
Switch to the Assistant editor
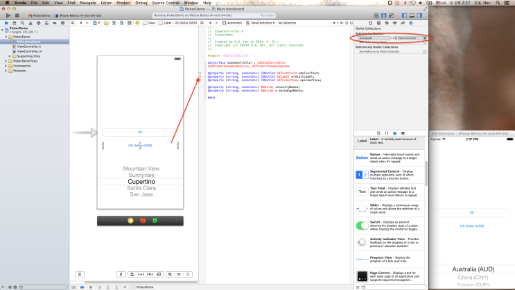tap(383, 15)
